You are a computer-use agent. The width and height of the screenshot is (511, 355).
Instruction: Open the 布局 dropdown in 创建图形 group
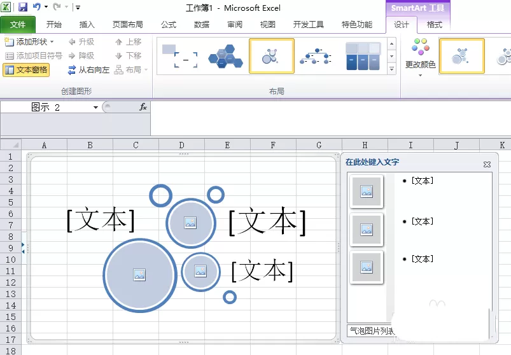point(130,70)
